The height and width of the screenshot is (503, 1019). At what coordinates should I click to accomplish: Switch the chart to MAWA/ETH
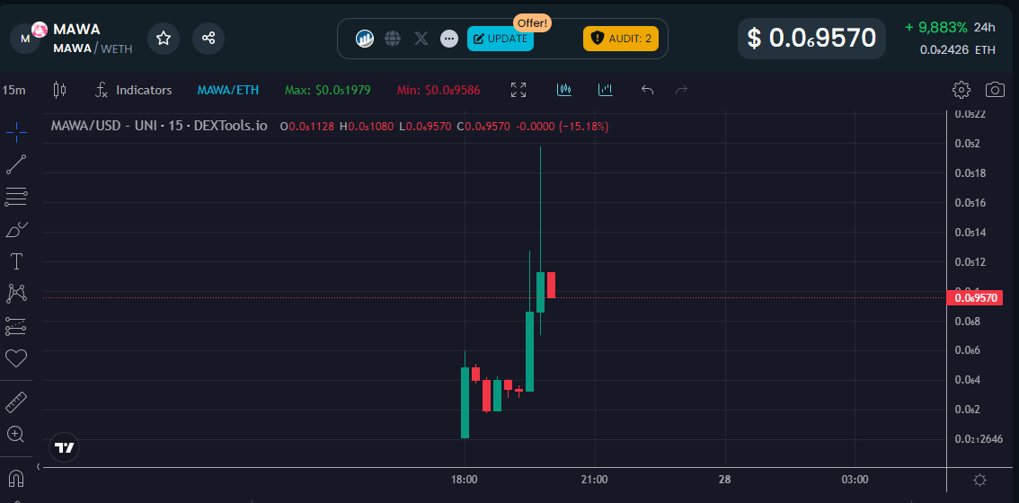[x=228, y=91]
